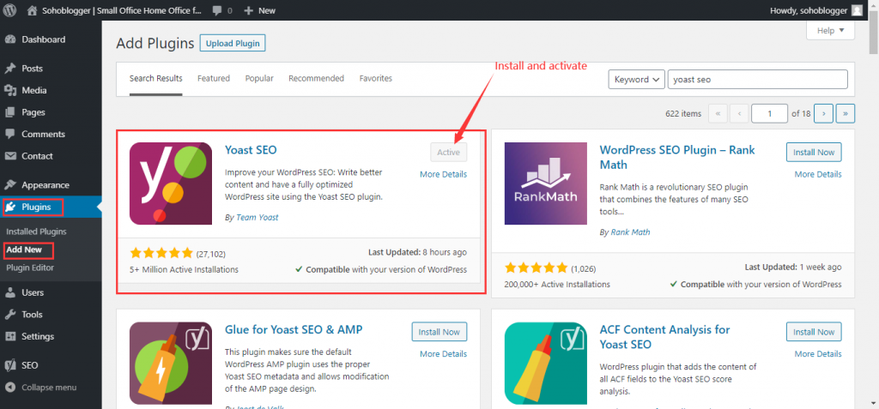This screenshot has height=409, width=879.
Task: Open the Keyword search type dropdown
Action: [636, 79]
